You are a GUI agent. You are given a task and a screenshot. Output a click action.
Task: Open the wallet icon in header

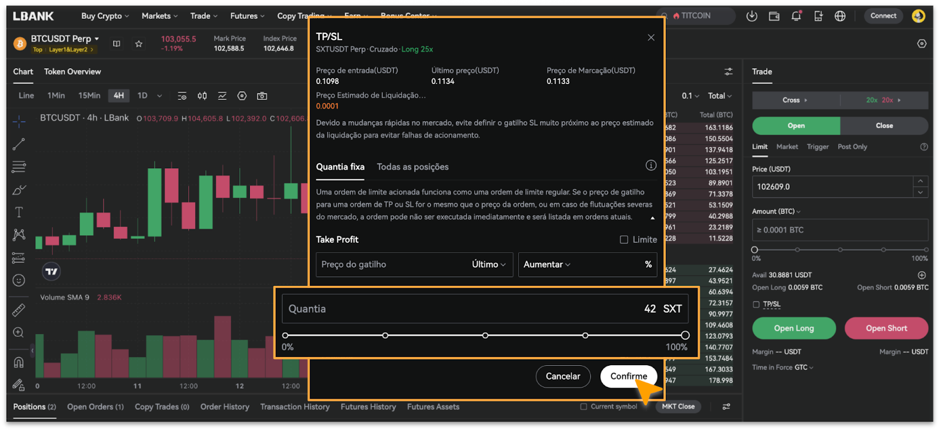pos(774,16)
